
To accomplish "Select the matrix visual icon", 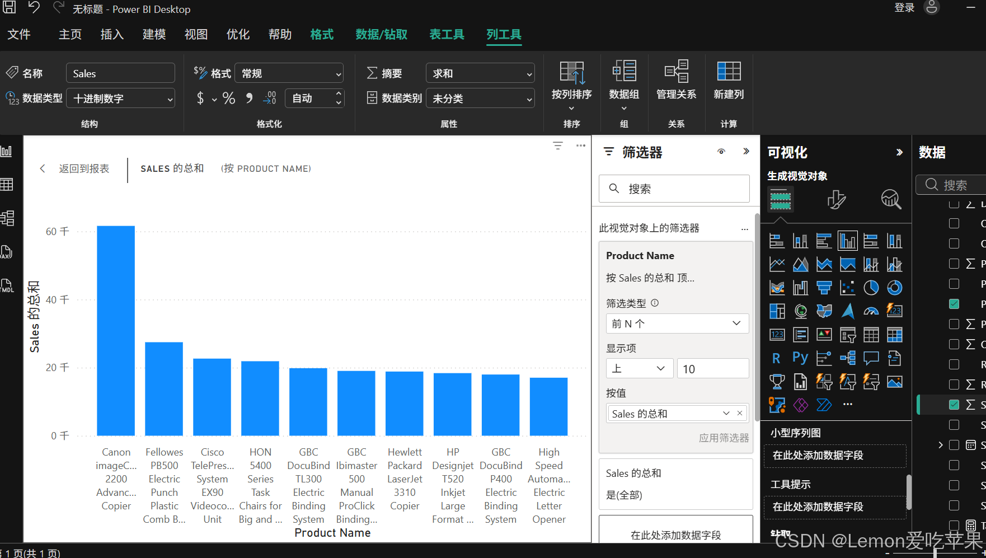I will tap(894, 335).
